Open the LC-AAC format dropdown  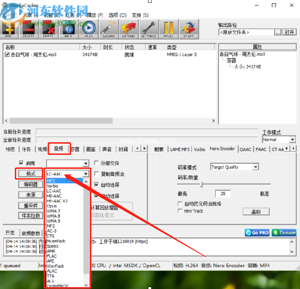point(85,174)
